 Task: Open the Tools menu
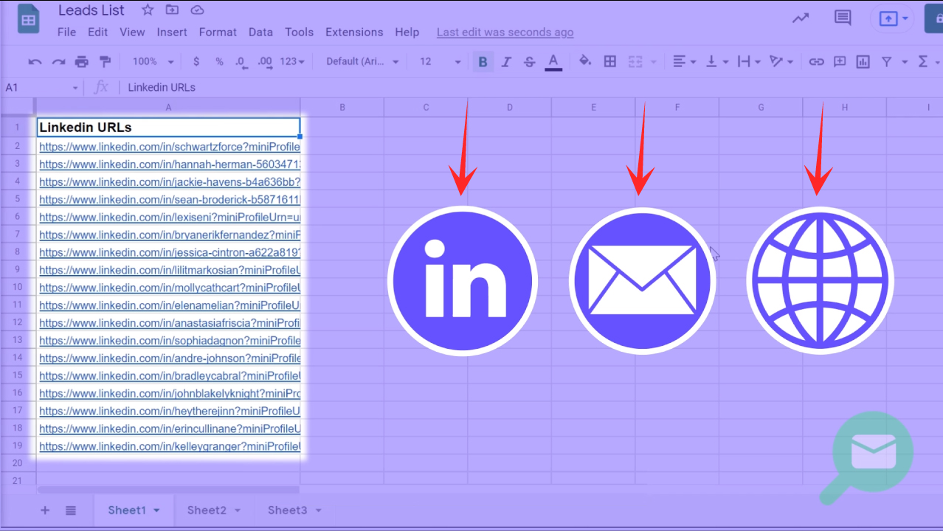coord(299,32)
